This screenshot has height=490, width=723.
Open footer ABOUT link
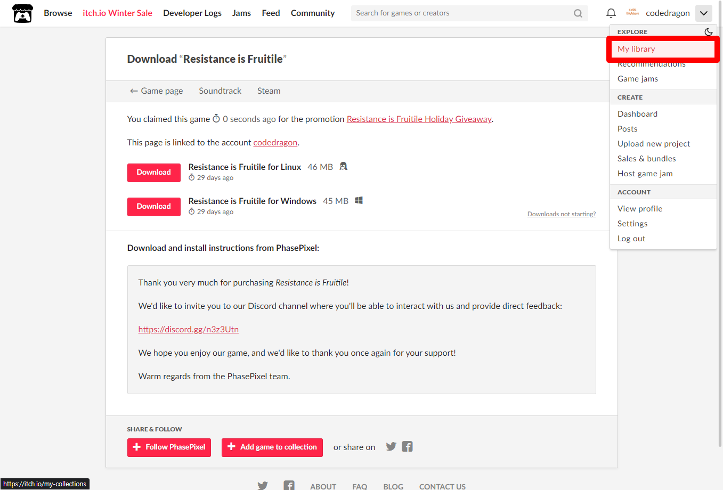pos(323,486)
